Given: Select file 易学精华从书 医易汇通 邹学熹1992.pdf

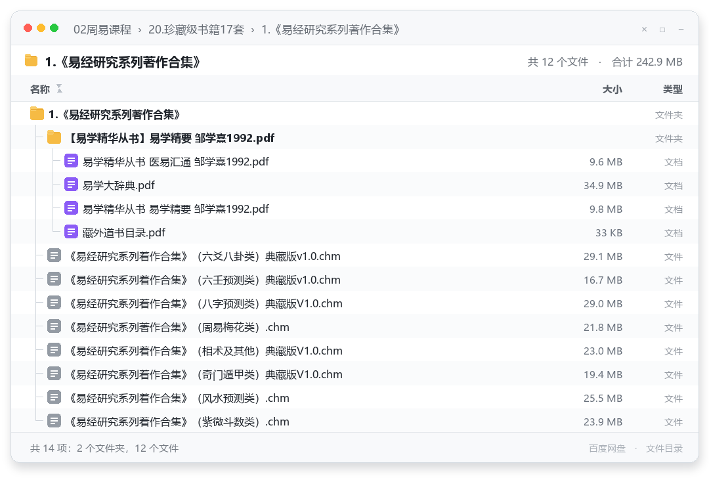Looking at the screenshot, I should point(354,162).
